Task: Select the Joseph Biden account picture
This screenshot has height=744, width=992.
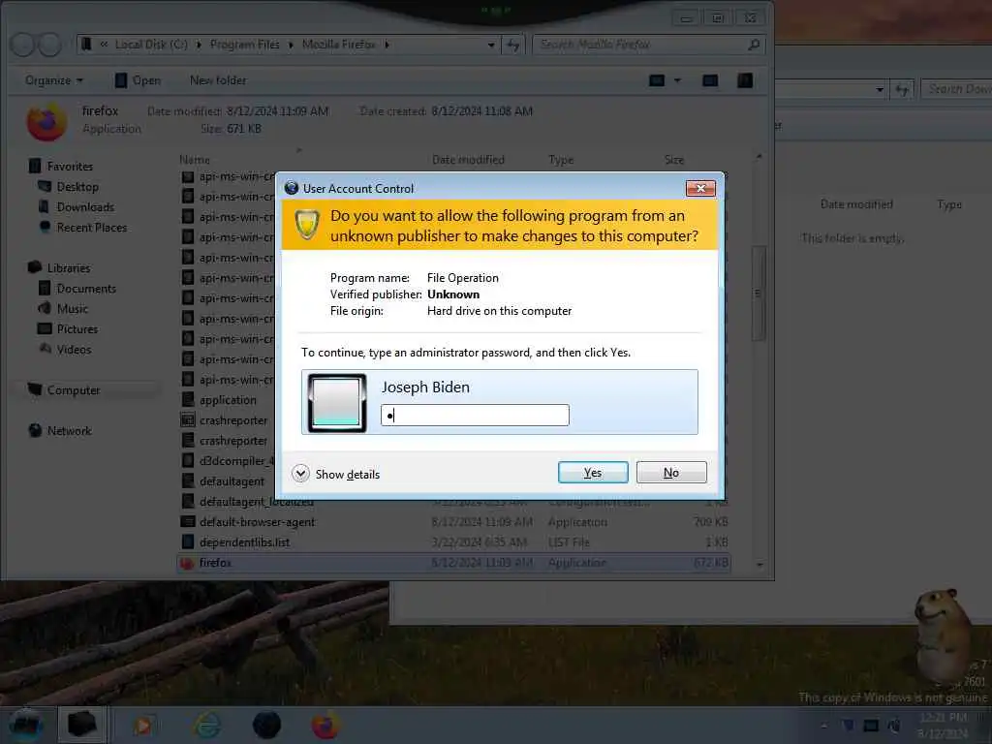Action: pos(337,403)
